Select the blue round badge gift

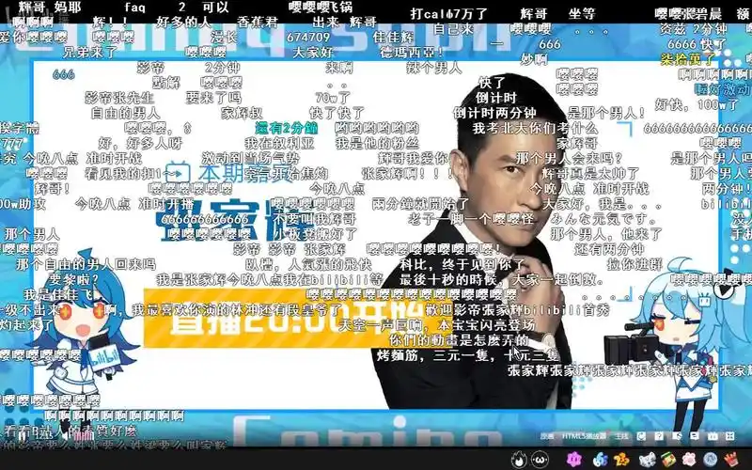point(710,460)
